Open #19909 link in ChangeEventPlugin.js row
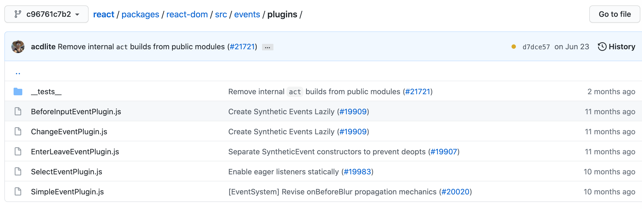642x209 pixels. pos(353,132)
